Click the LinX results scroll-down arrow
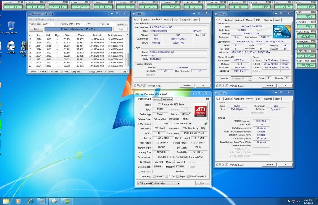 (127, 68)
